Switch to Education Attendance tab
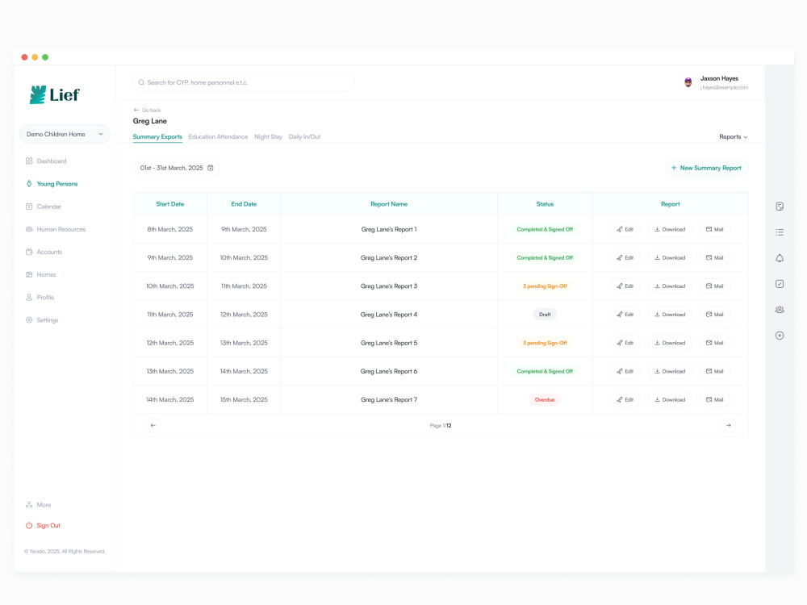The width and height of the screenshot is (807, 605). coord(218,137)
